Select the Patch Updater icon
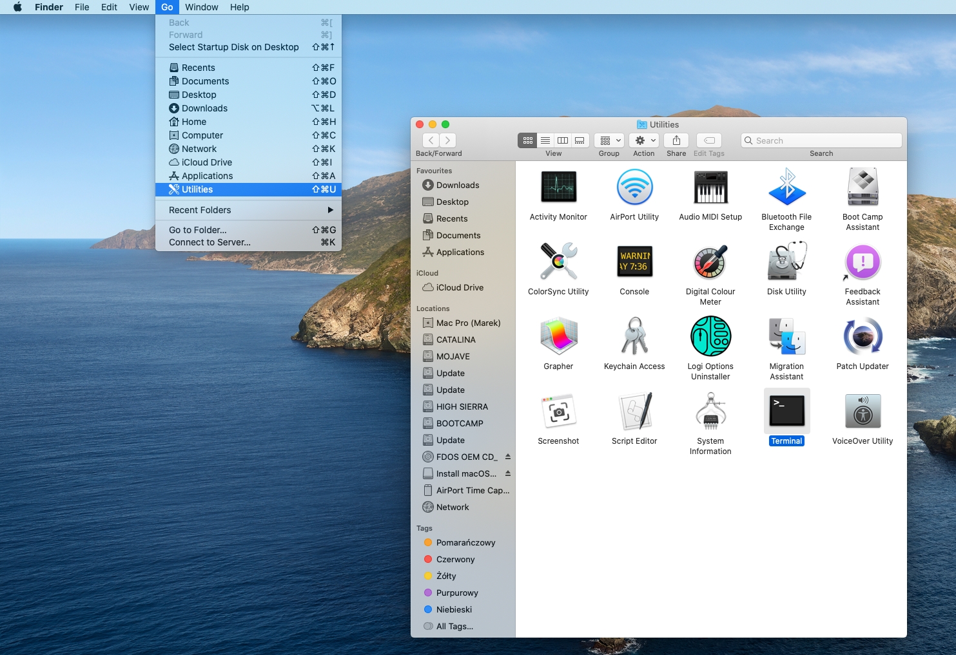Screen dimensions: 956x655 pos(863,336)
